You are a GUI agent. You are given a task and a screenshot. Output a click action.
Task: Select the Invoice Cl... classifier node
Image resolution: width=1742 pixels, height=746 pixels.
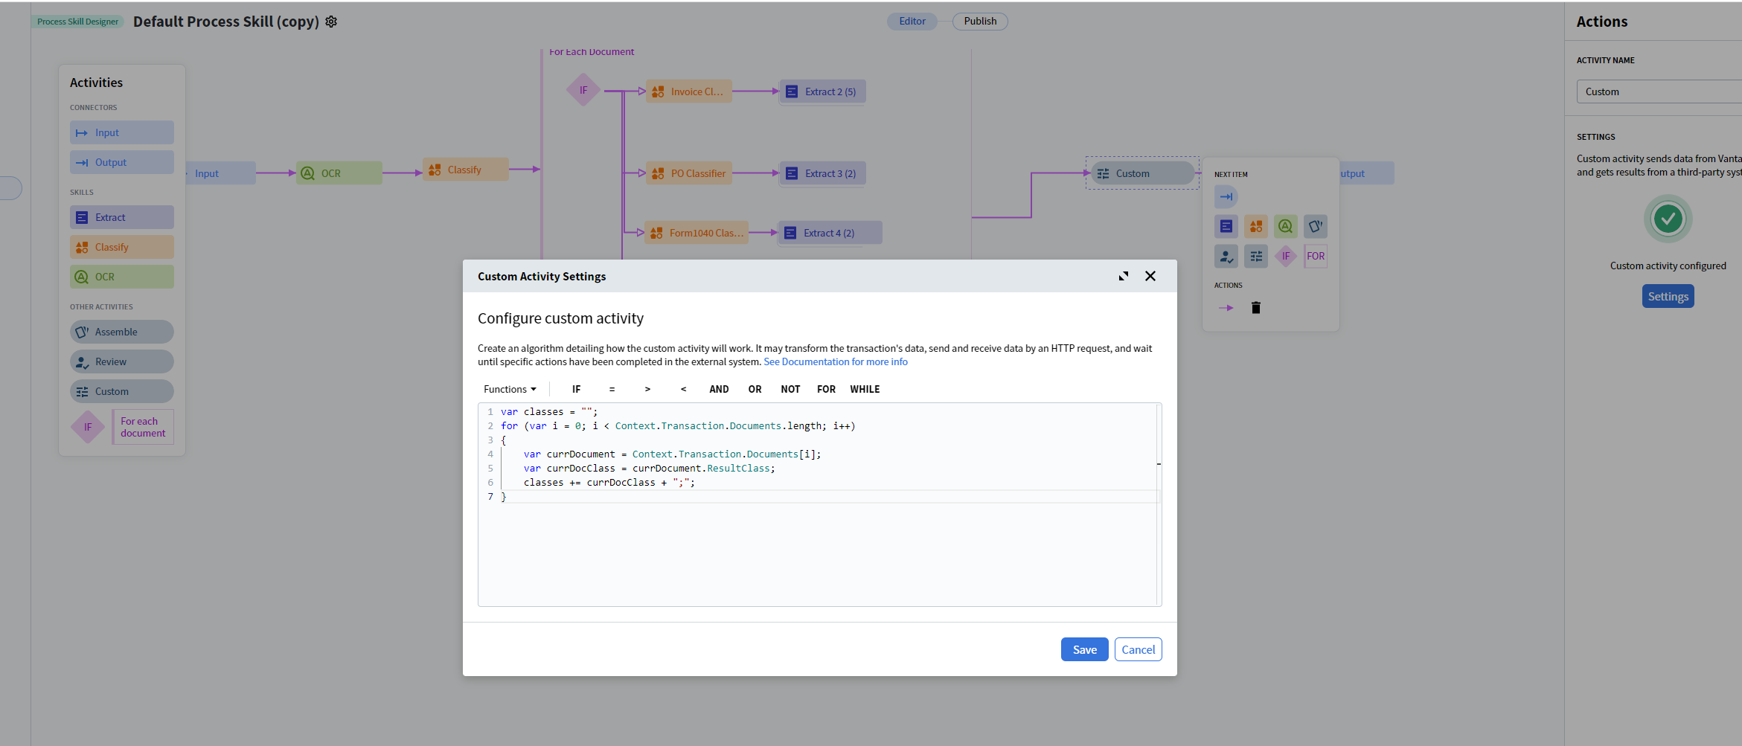pos(689,91)
